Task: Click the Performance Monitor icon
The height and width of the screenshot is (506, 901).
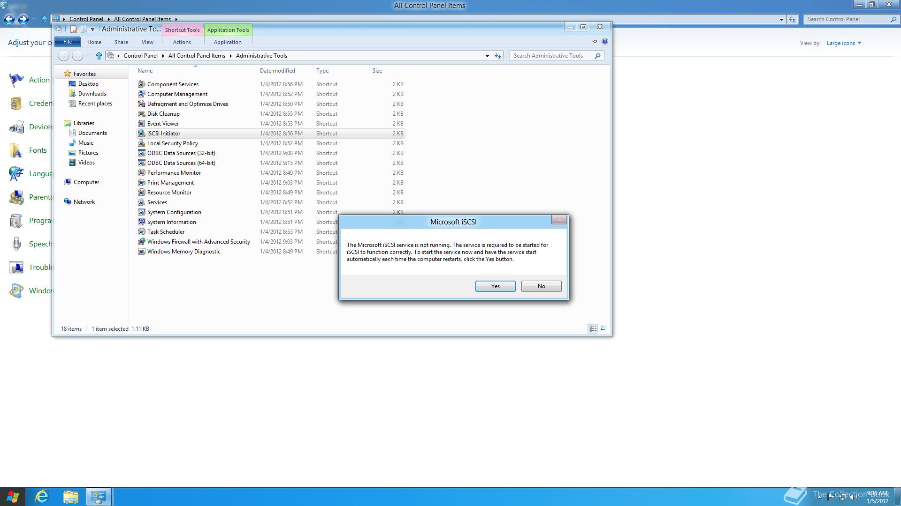Action: [141, 173]
